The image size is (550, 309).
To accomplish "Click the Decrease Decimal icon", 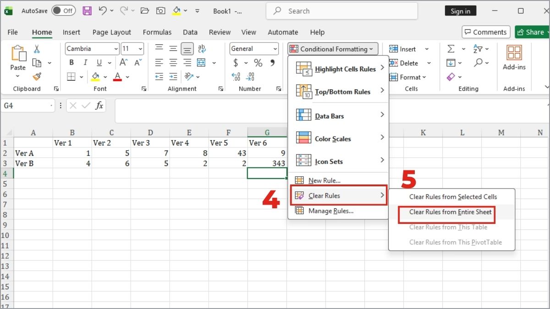I will click(x=250, y=76).
